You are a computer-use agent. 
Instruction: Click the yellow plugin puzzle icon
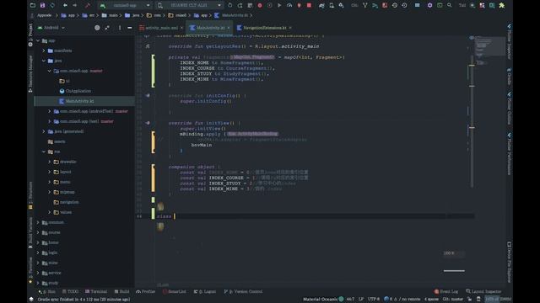(502, 5)
